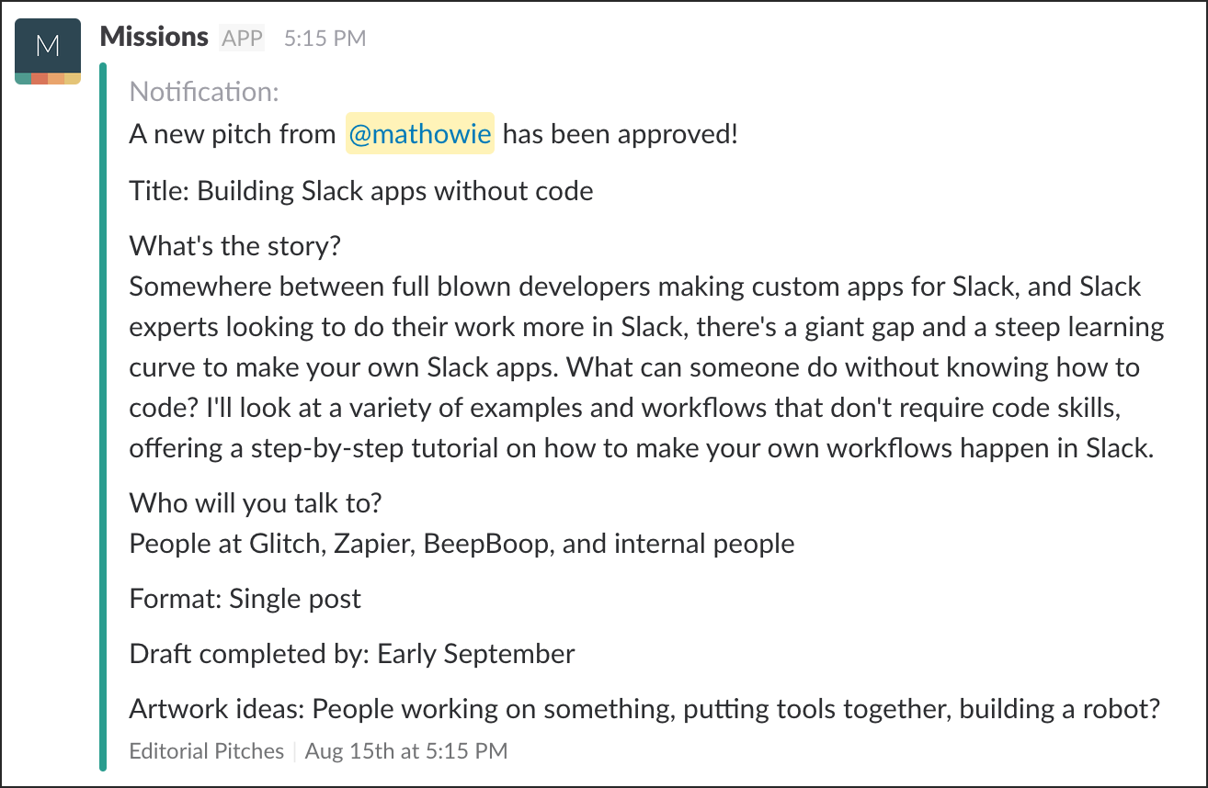This screenshot has width=1208, height=788.
Task: Click the story paragraph about Slack apps
Action: 646,367
